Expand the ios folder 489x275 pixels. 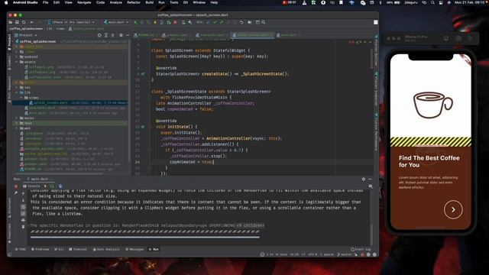click(x=17, y=88)
